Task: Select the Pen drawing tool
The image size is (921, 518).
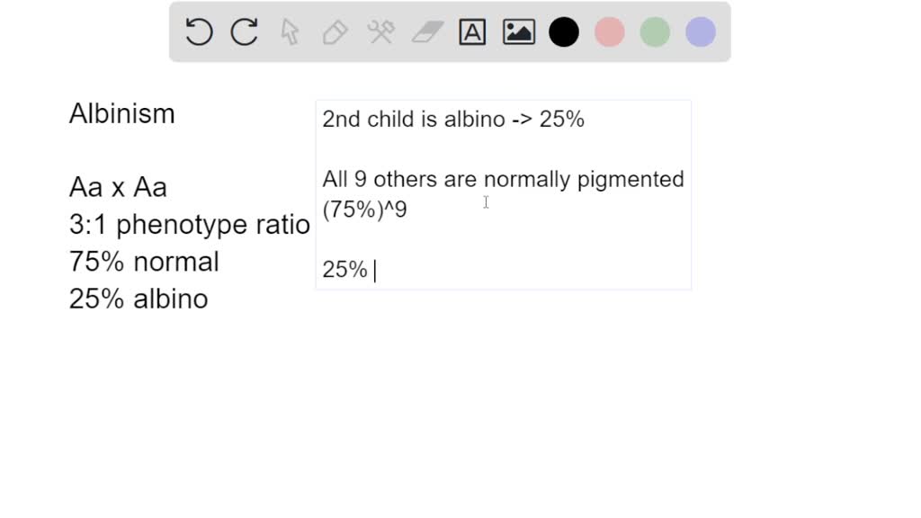Action: tap(335, 31)
